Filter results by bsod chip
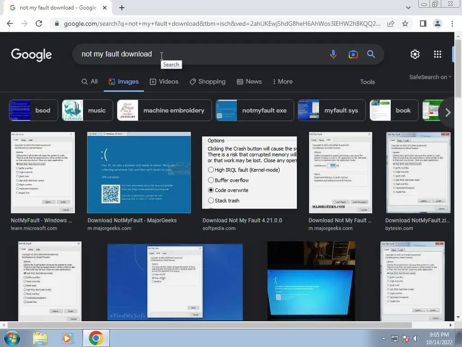The height and width of the screenshot is (347, 462). (x=33, y=110)
